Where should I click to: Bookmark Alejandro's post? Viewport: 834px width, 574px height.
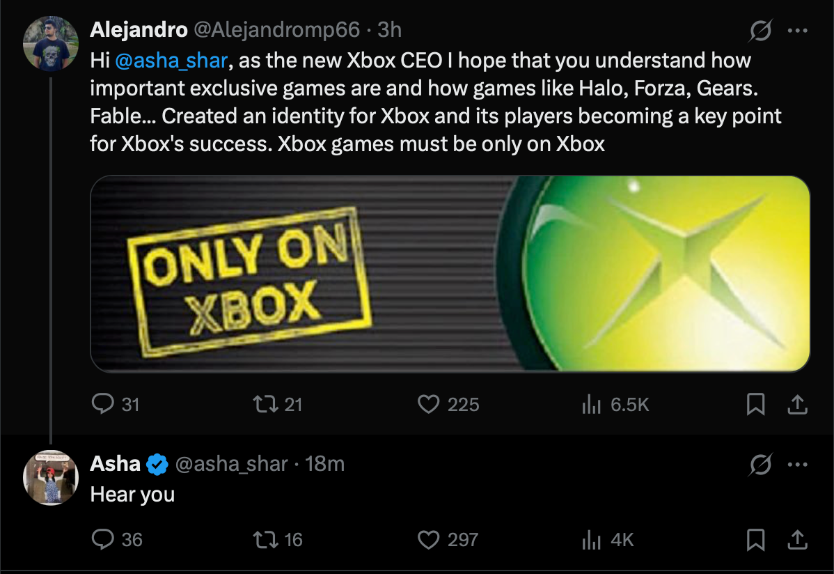[x=755, y=404]
